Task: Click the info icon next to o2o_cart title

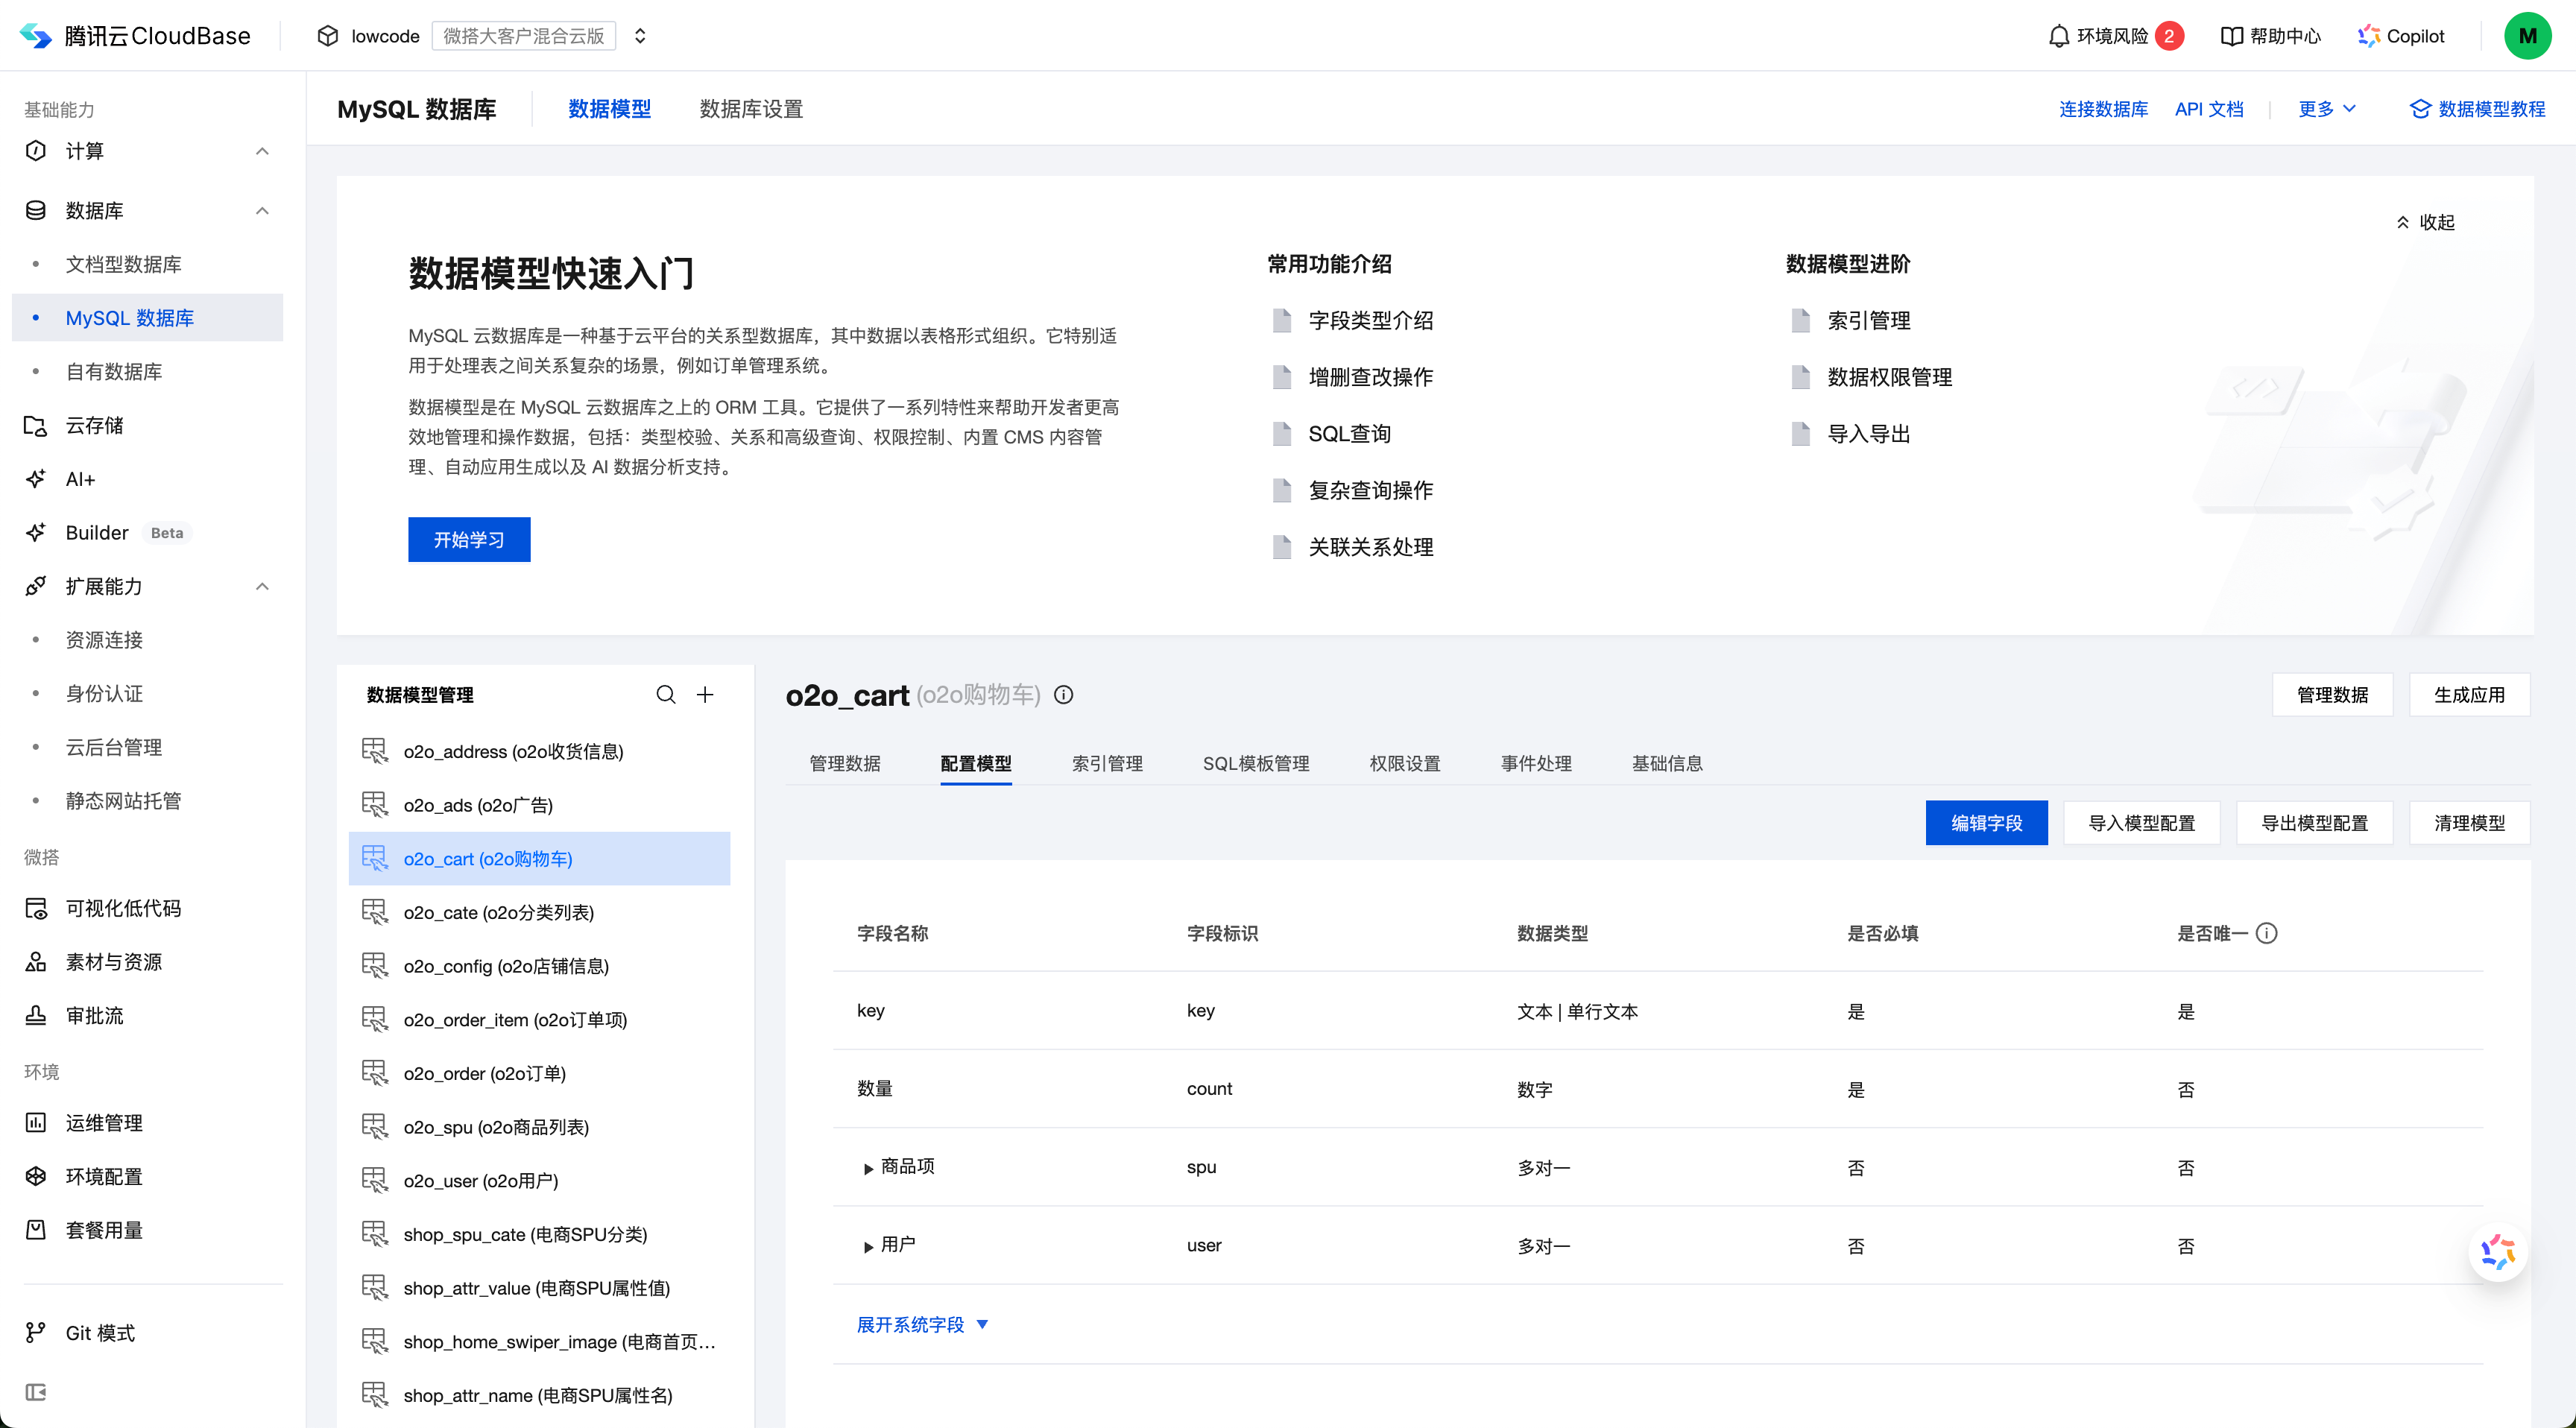Action: tap(1063, 695)
